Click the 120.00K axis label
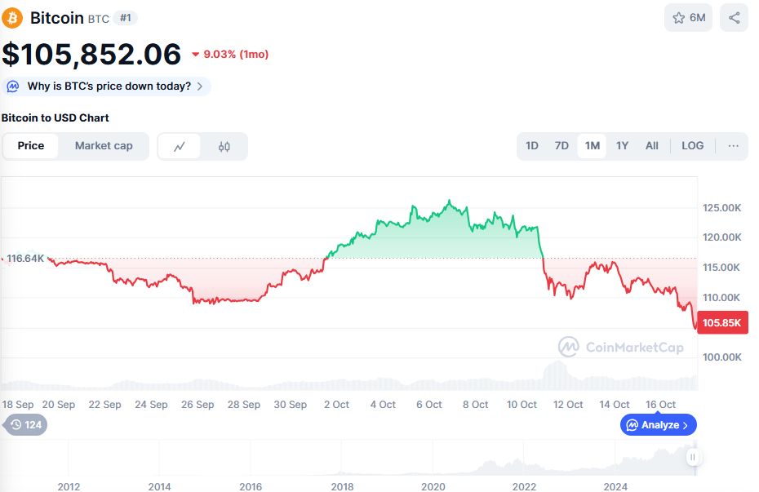 point(721,237)
